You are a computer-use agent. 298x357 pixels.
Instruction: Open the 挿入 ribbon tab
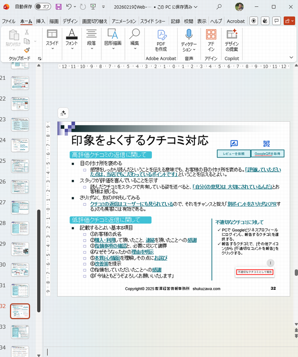point(41,21)
